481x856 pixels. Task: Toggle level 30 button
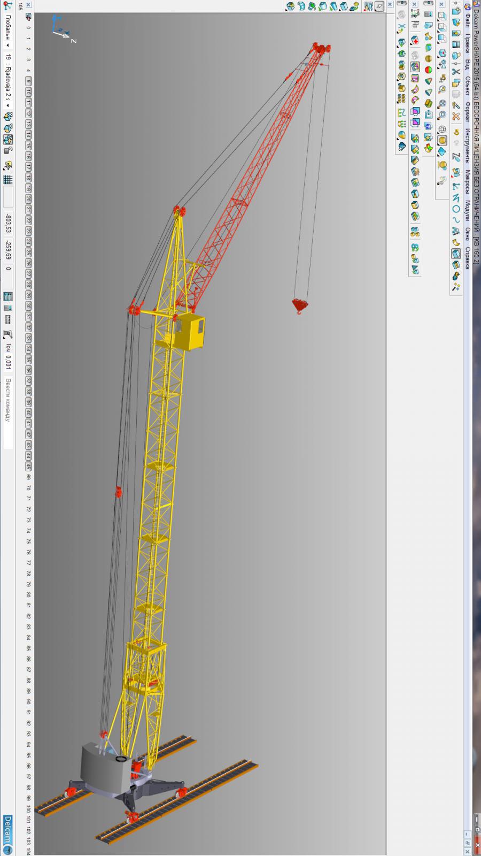click(x=28, y=306)
